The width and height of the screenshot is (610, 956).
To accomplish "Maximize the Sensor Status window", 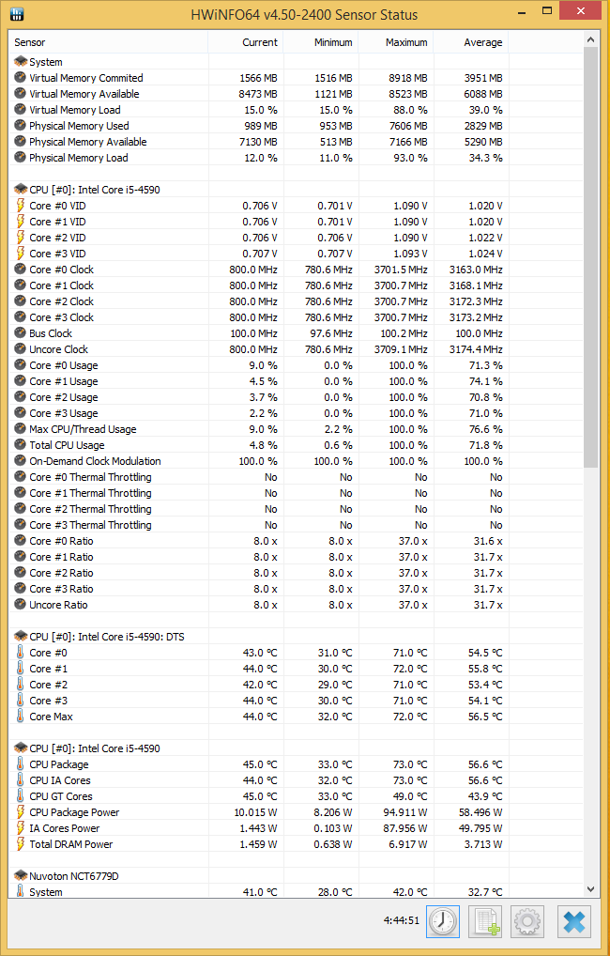I will (x=547, y=11).
